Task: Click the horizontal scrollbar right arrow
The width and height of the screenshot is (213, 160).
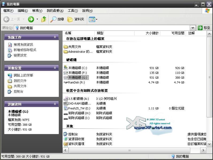Action: (203, 150)
